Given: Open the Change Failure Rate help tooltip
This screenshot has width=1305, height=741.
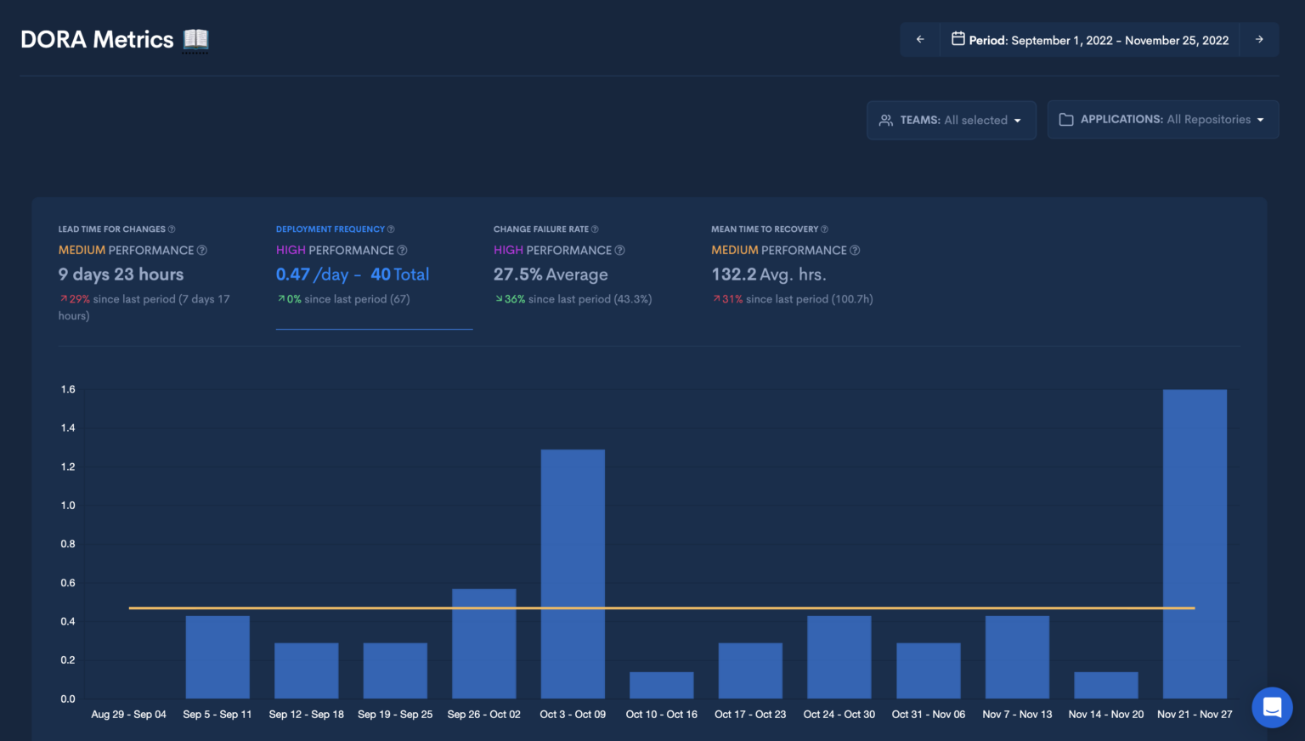Looking at the screenshot, I should 596,229.
